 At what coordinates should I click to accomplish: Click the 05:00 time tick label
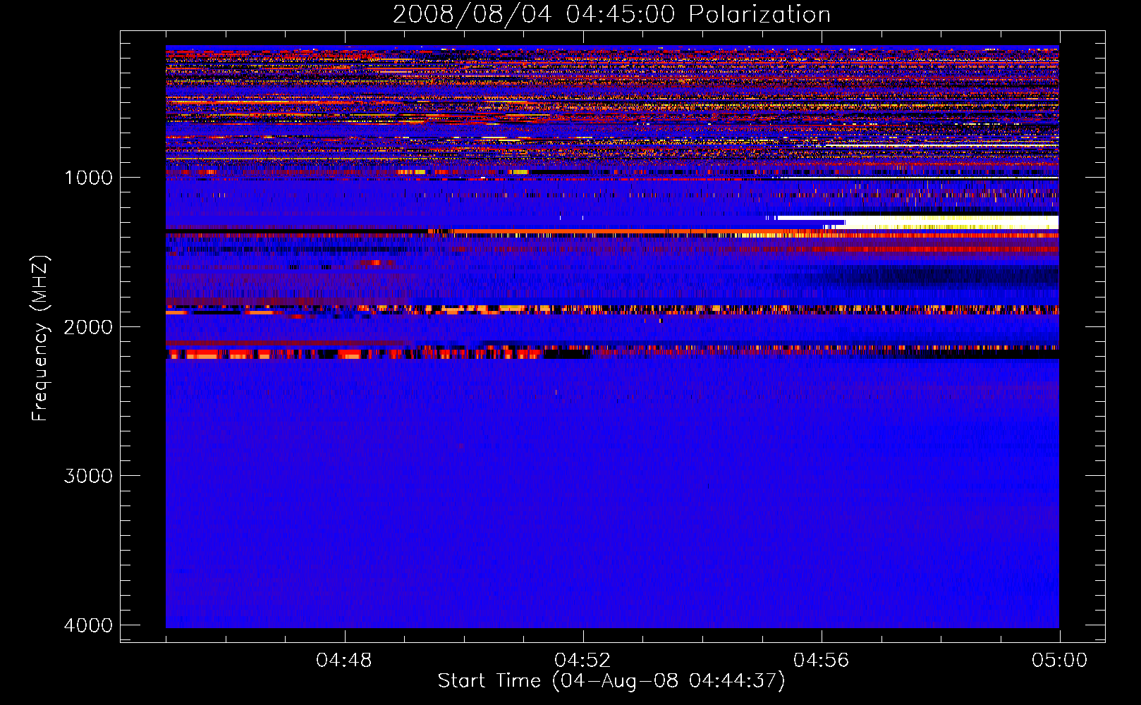click(x=1059, y=661)
